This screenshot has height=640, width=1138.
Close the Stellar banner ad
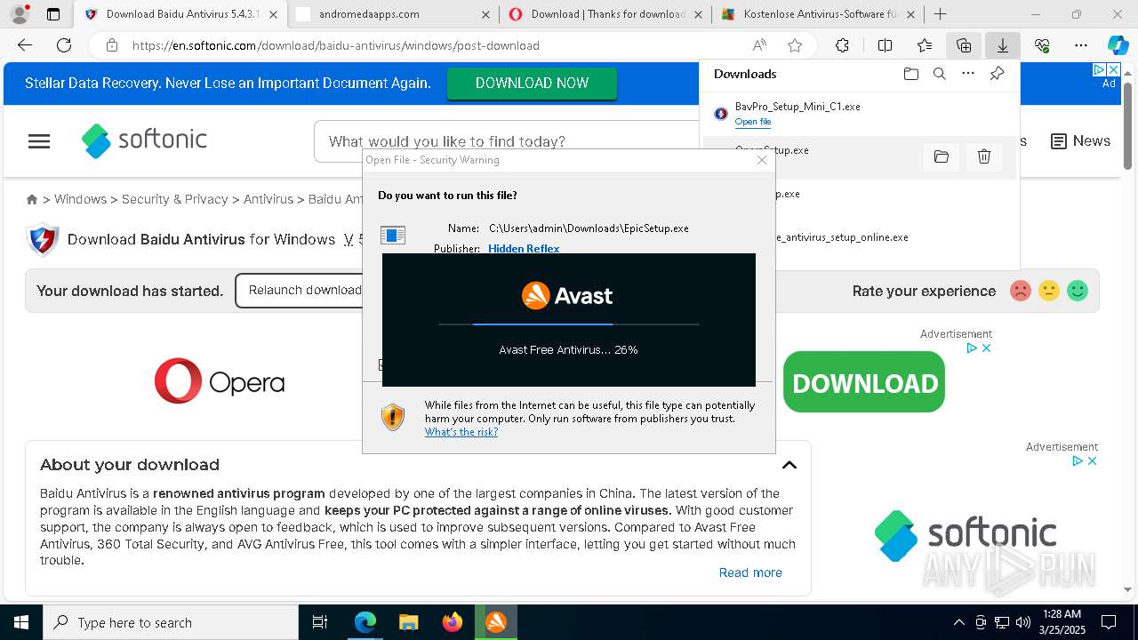coord(1112,69)
